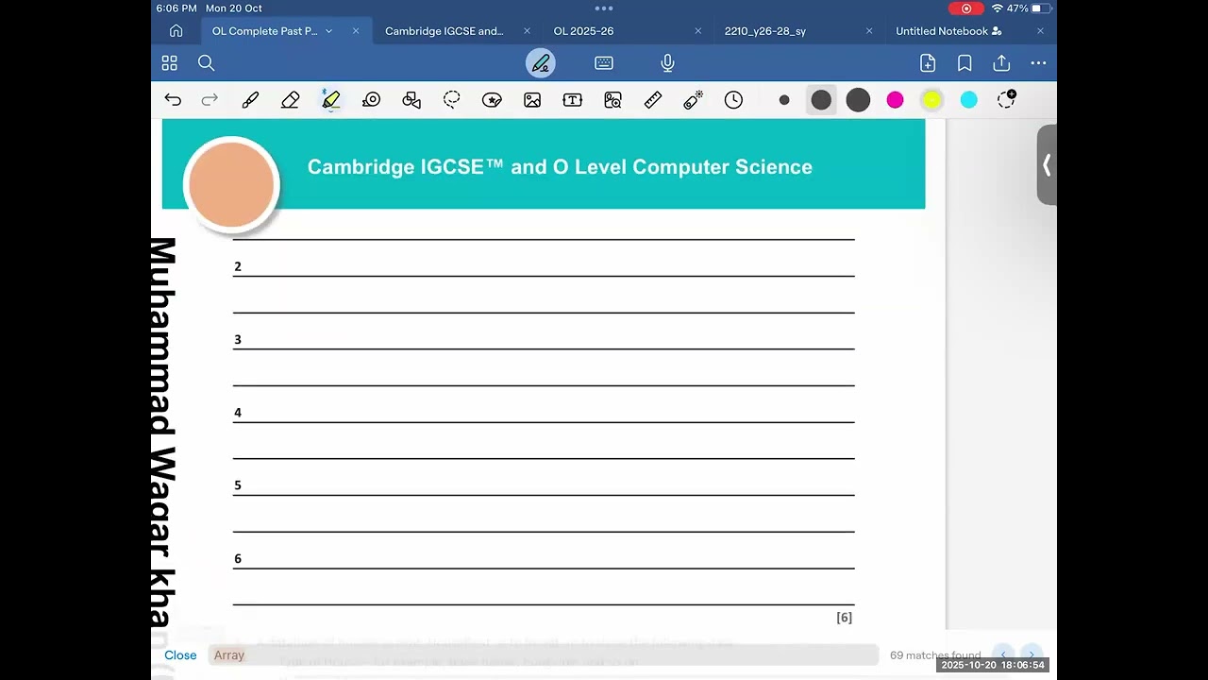
Task: Expand OL Complete Past P... tab dropdown chevron
Action: coord(328,31)
